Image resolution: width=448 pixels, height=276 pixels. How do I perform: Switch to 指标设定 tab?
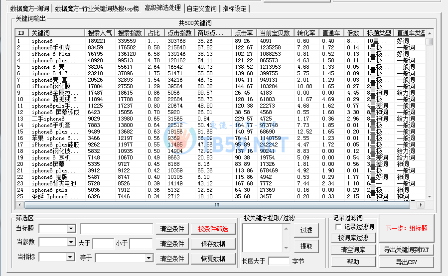pyautogui.click(x=235, y=8)
